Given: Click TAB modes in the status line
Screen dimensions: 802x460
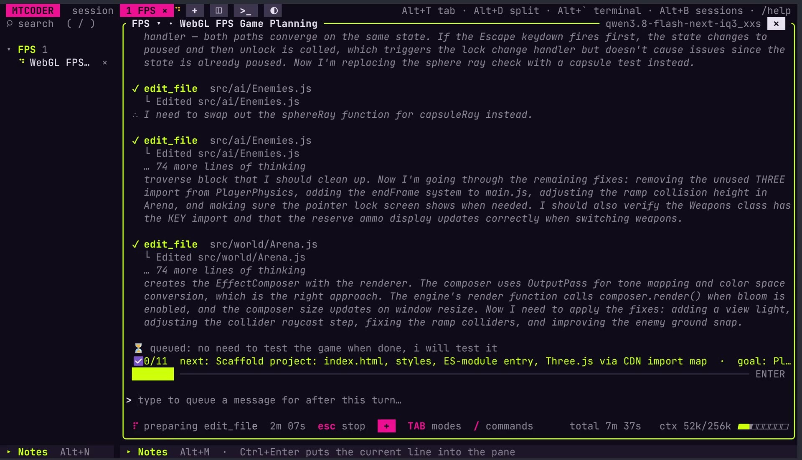Looking at the screenshot, I should [434, 426].
